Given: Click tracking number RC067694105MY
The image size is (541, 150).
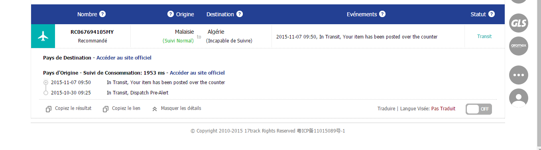Looking at the screenshot, I should 92,32.
